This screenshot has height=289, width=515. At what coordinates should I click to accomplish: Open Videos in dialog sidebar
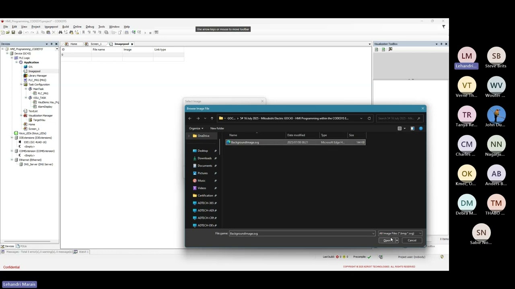point(202,188)
